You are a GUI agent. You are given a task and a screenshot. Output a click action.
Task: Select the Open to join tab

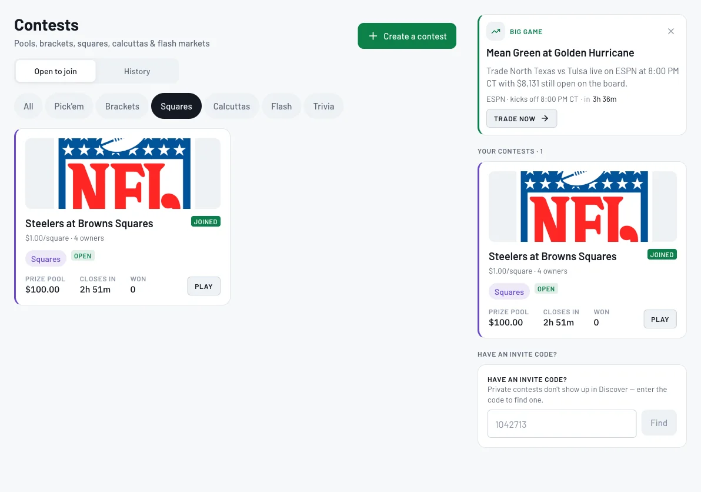click(55, 71)
